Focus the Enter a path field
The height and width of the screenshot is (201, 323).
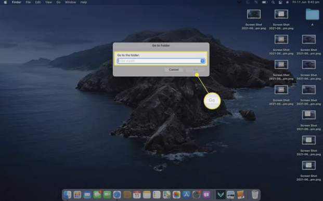159,61
